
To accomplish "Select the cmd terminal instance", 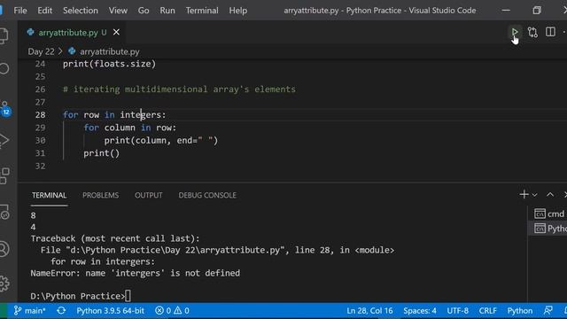I will (549, 214).
